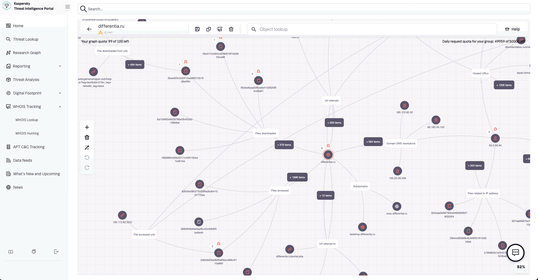Click the magic wand layout icon

[x=87, y=147]
